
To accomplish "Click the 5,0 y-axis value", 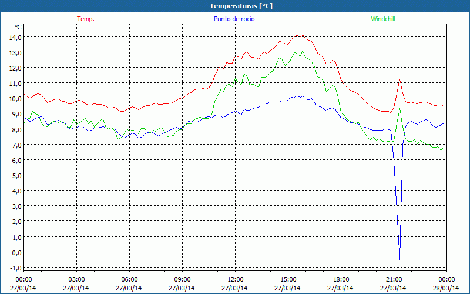I will (17, 176).
